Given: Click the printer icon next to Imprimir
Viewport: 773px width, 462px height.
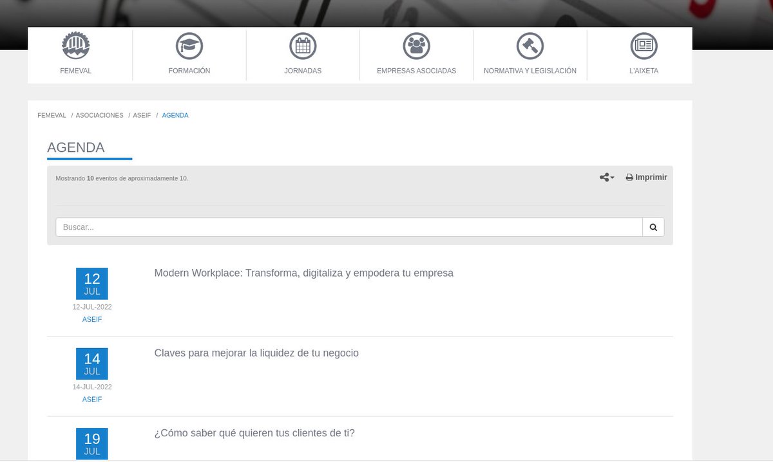Looking at the screenshot, I should pyautogui.click(x=629, y=177).
